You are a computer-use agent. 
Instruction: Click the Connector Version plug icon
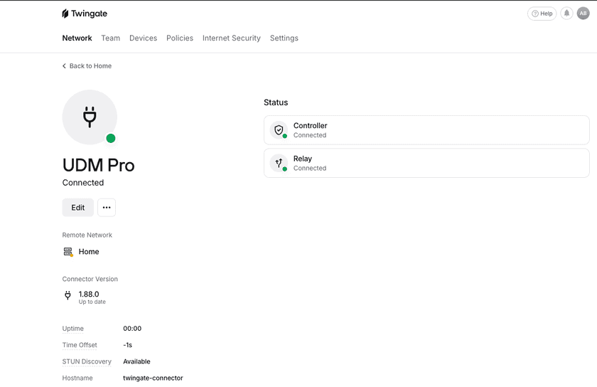click(68, 295)
